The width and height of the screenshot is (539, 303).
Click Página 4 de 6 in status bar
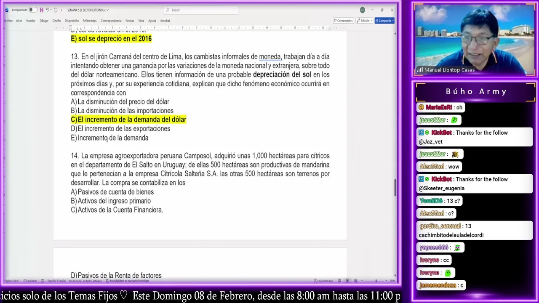[x=11, y=281]
